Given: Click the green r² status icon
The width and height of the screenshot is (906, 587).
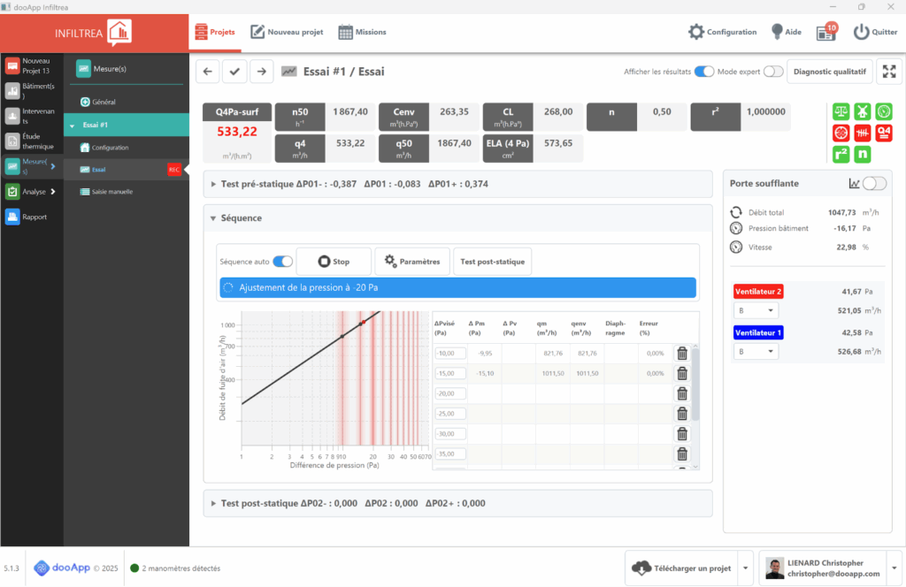Looking at the screenshot, I should 841,155.
